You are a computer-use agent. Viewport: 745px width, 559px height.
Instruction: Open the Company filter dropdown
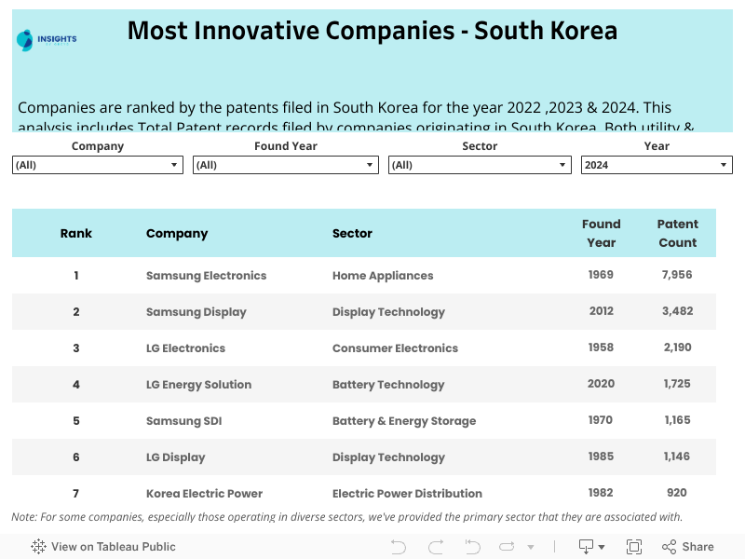[x=98, y=165]
